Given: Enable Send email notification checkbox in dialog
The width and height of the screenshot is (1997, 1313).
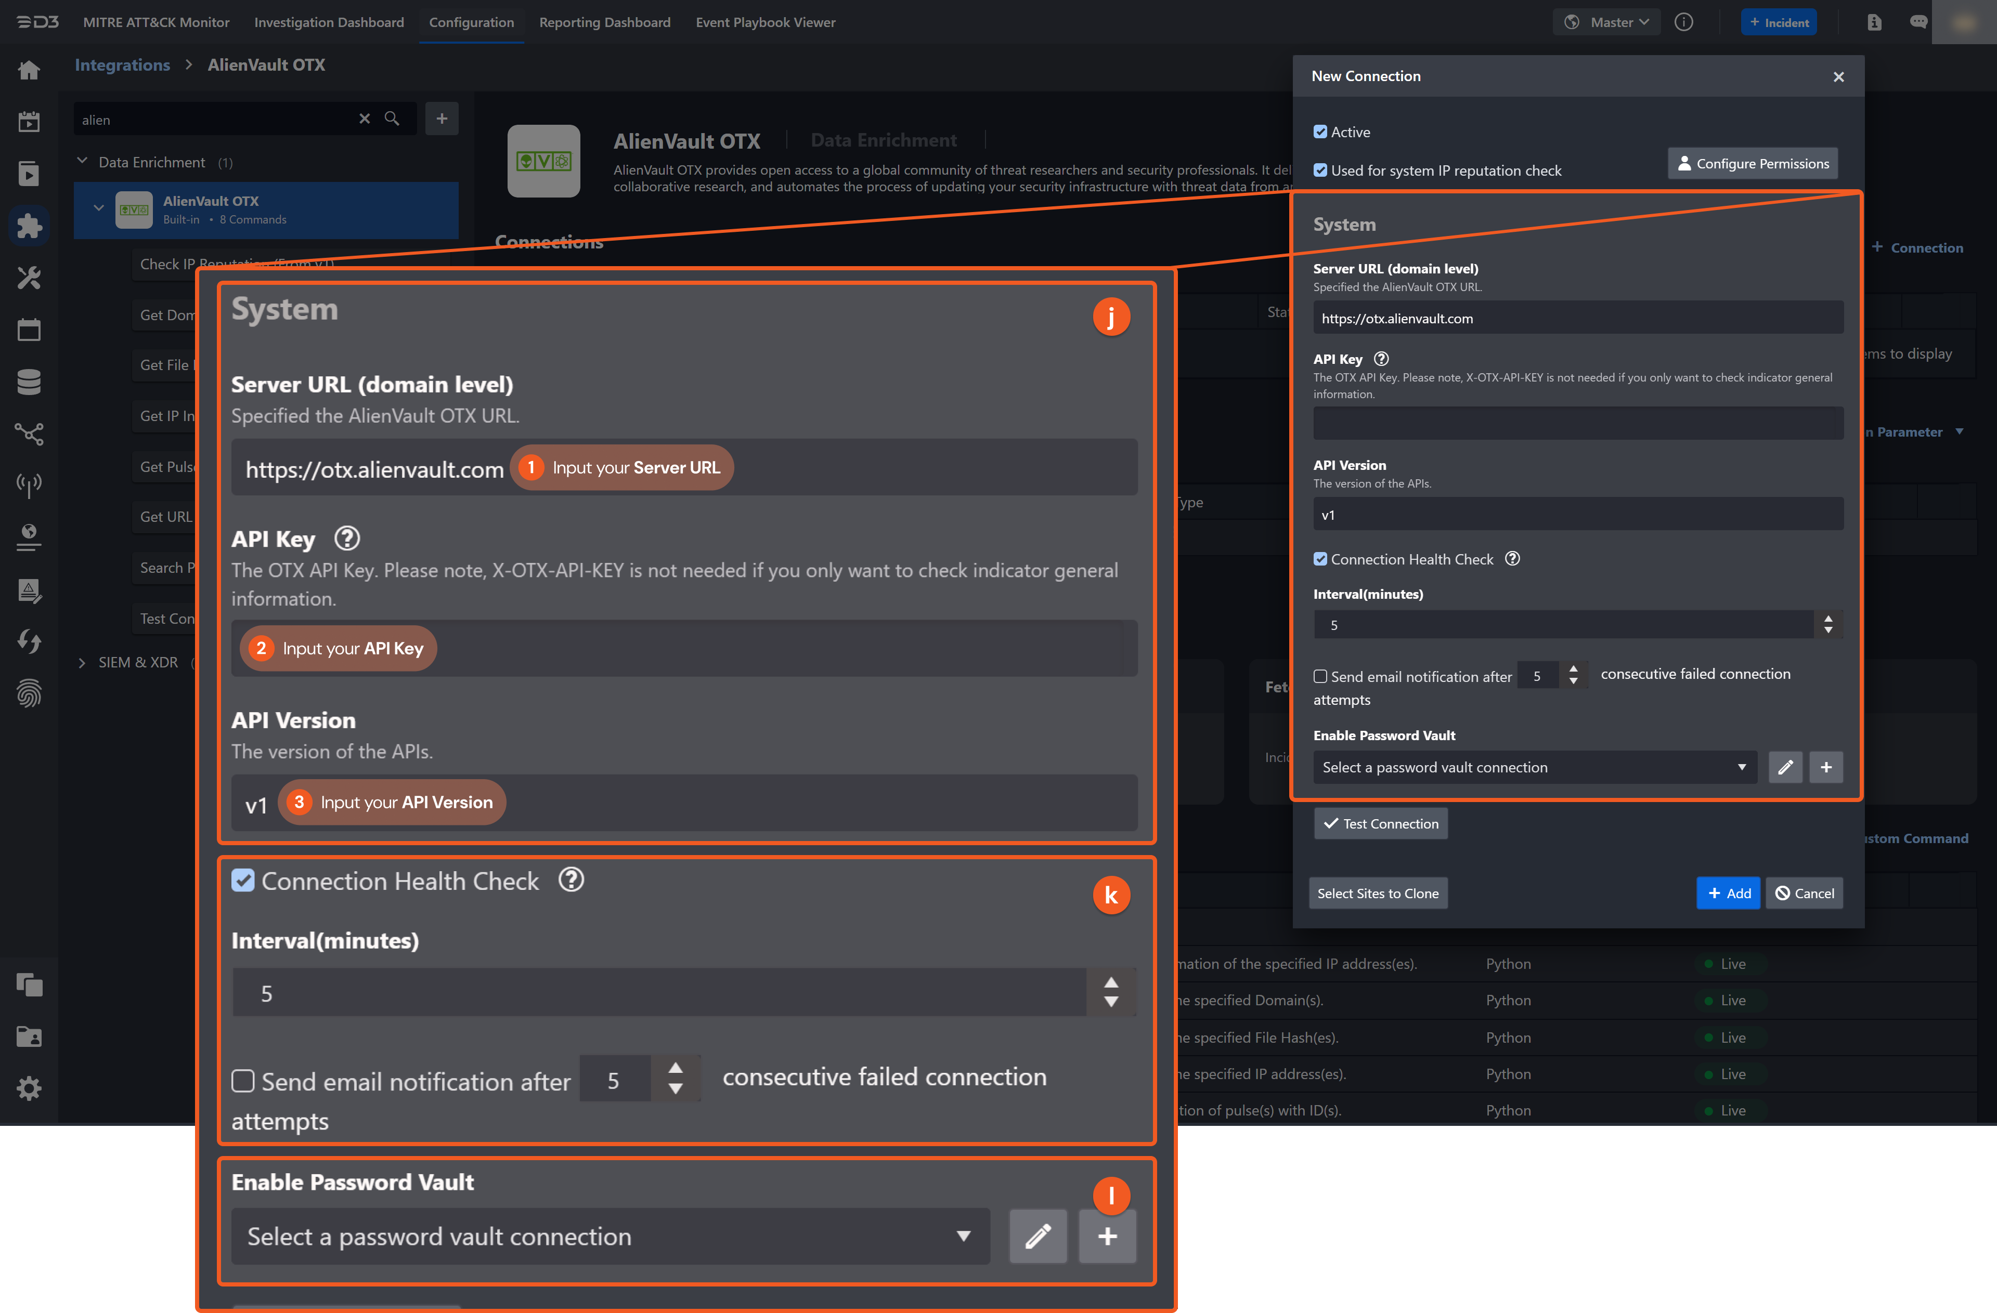Looking at the screenshot, I should (1321, 677).
